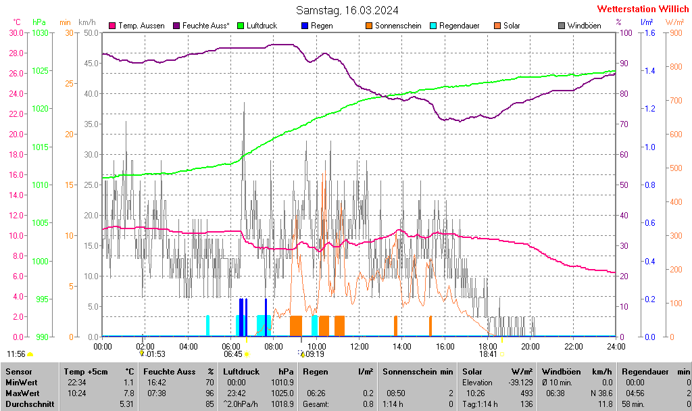Screen dimensions: 692x411
Task: Click the Feuchte Auss* legend label
Action: [205, 26]
